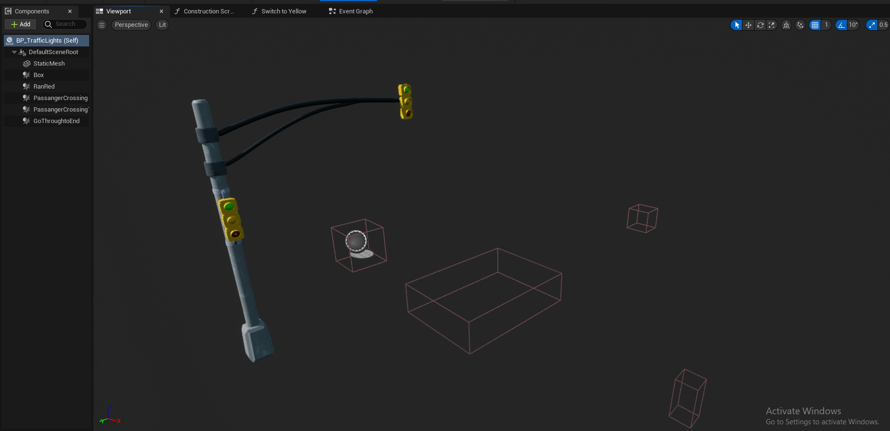Activate the Scale tool

(772, 25)
